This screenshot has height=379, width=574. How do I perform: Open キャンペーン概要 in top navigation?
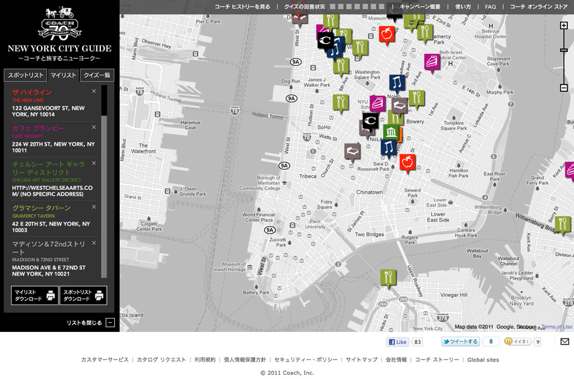[420, 7]
